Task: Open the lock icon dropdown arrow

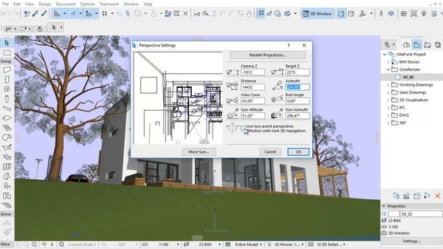Action: click(x=161, y=13)
